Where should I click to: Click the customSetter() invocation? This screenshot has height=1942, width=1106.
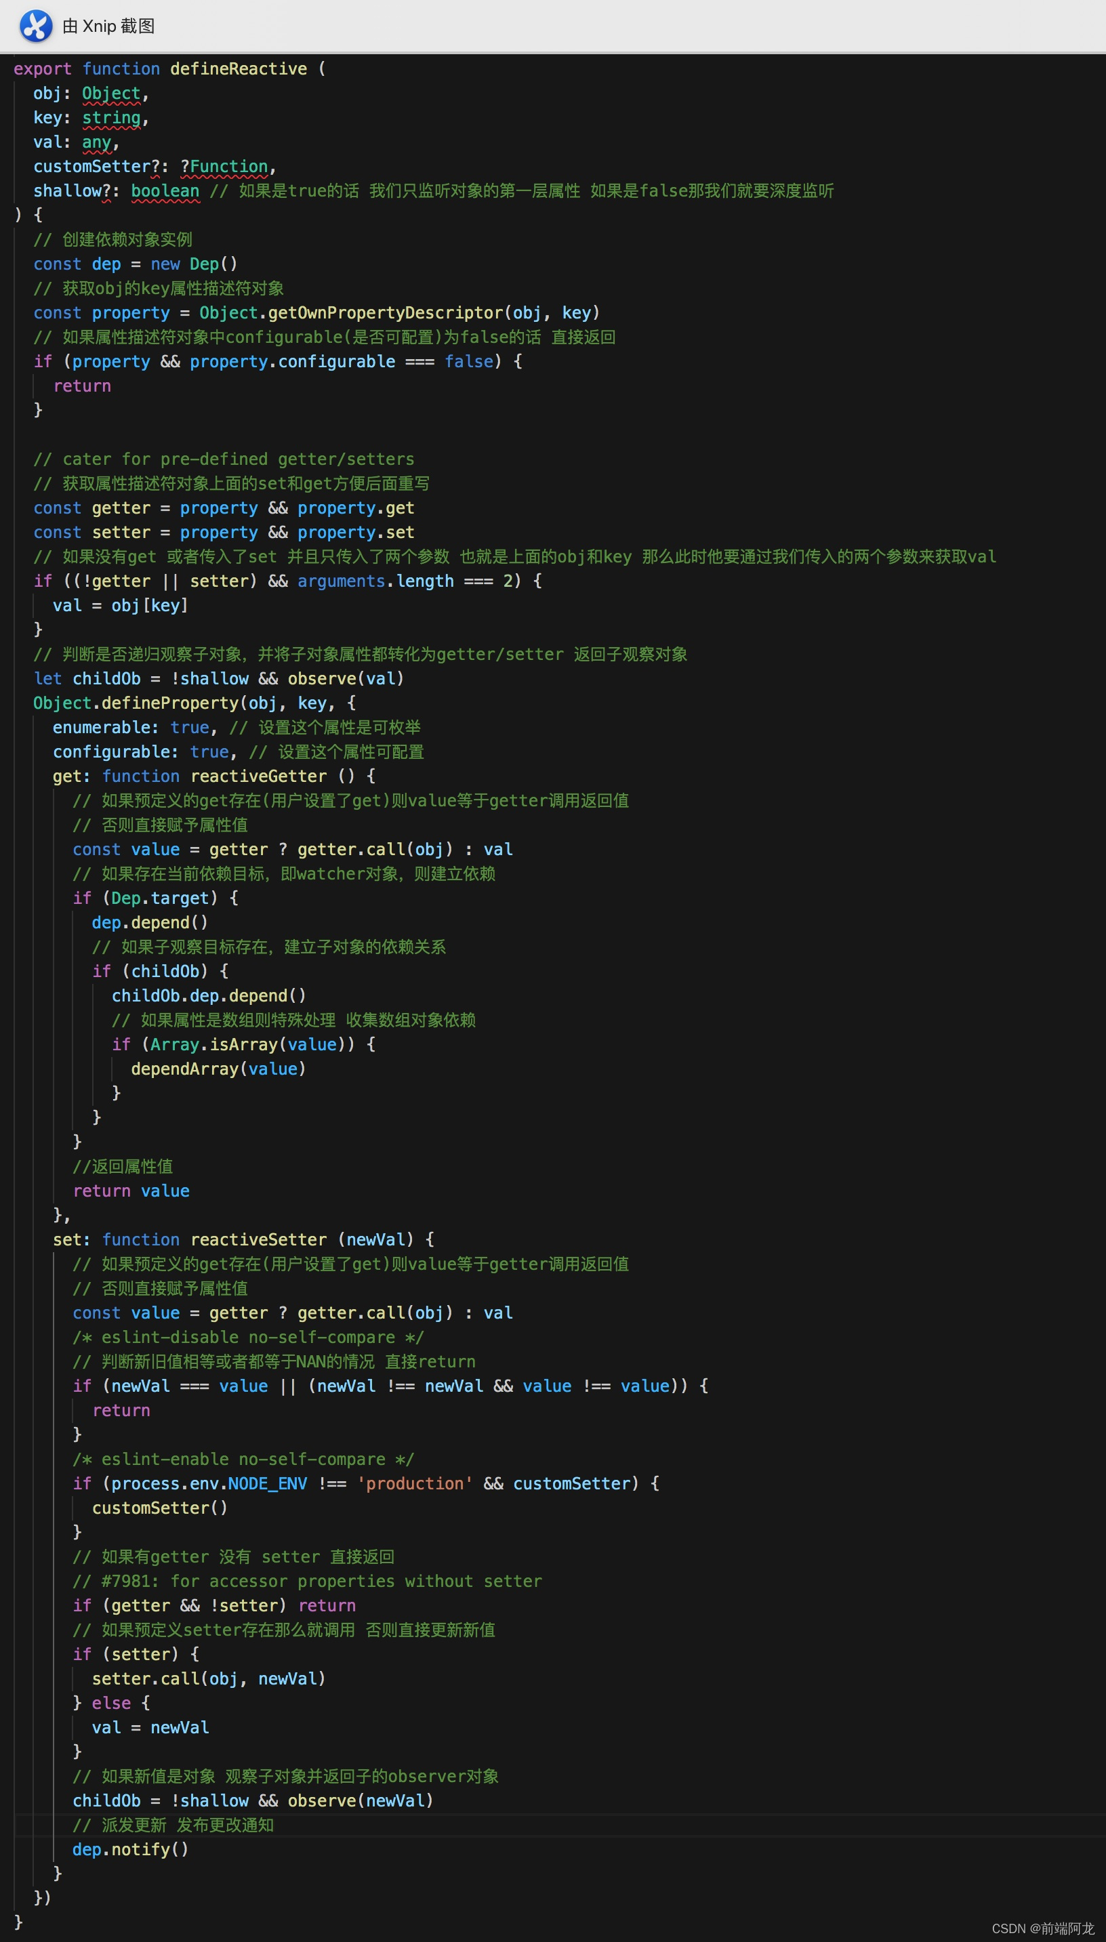[159, 1508]
